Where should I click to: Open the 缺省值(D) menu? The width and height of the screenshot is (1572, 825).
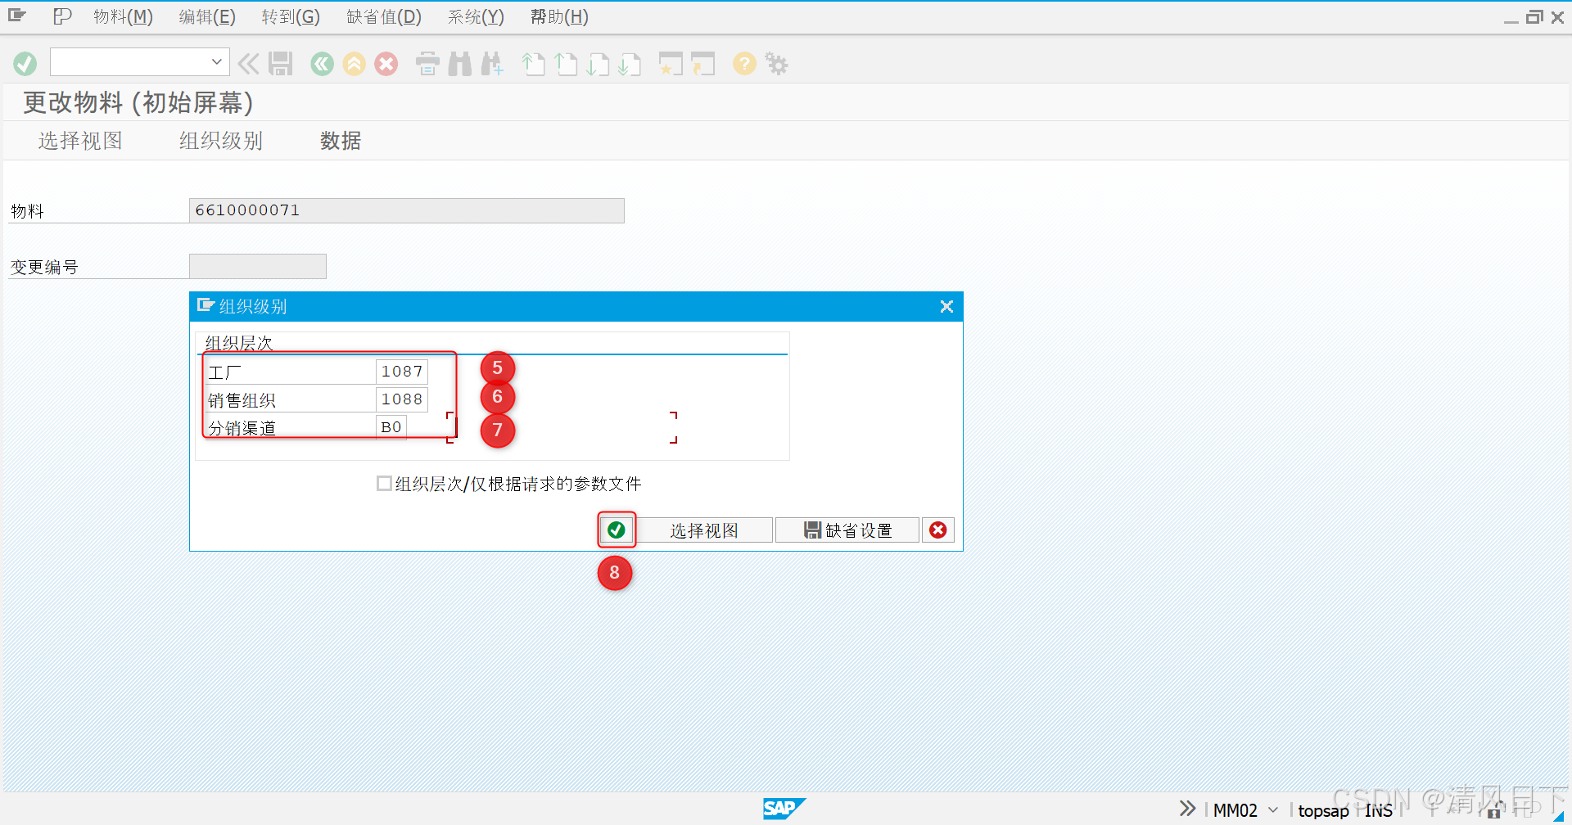(384, 16)
